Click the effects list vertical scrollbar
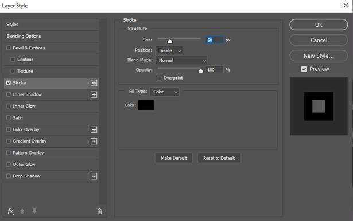 (x=103, y=112)
